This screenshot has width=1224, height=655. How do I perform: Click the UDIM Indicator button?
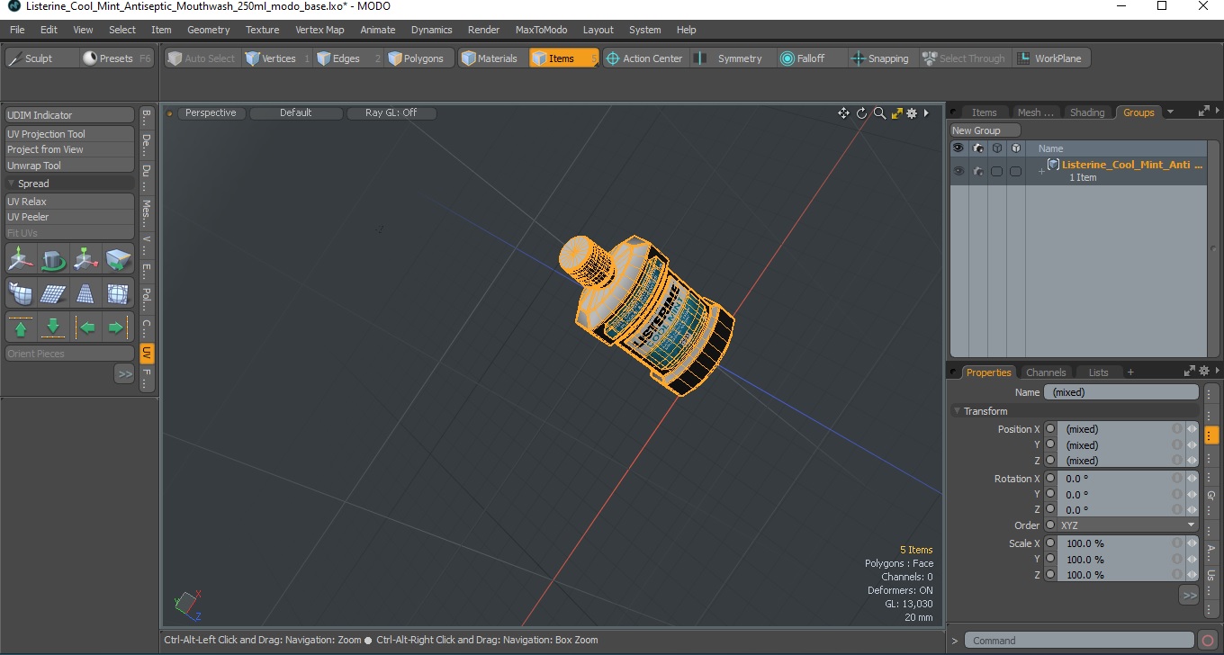click(70, 115)
